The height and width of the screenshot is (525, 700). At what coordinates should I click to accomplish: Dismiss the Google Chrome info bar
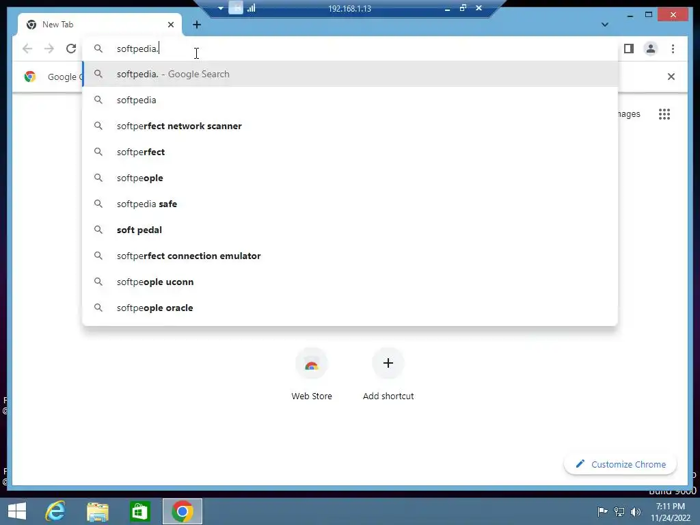[x=671, y=77]
